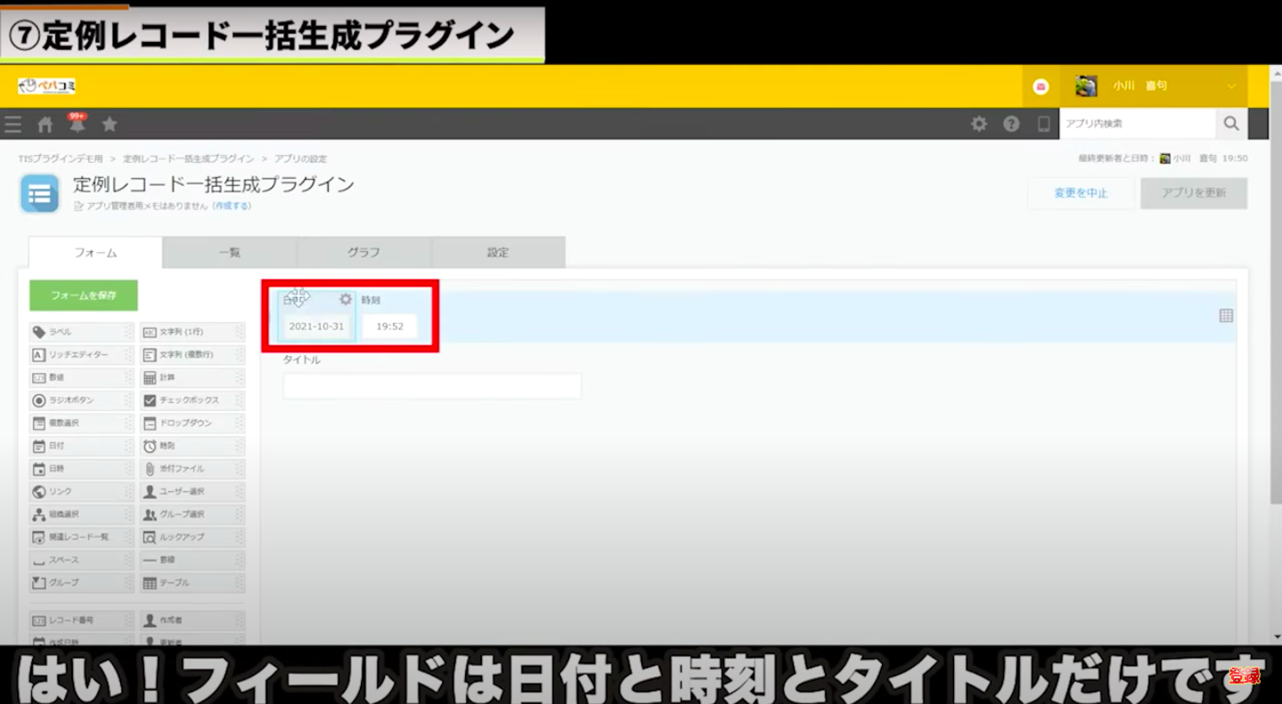Open the help question mark icon
Screen dimensions: 1282x704
(1011, 125)
